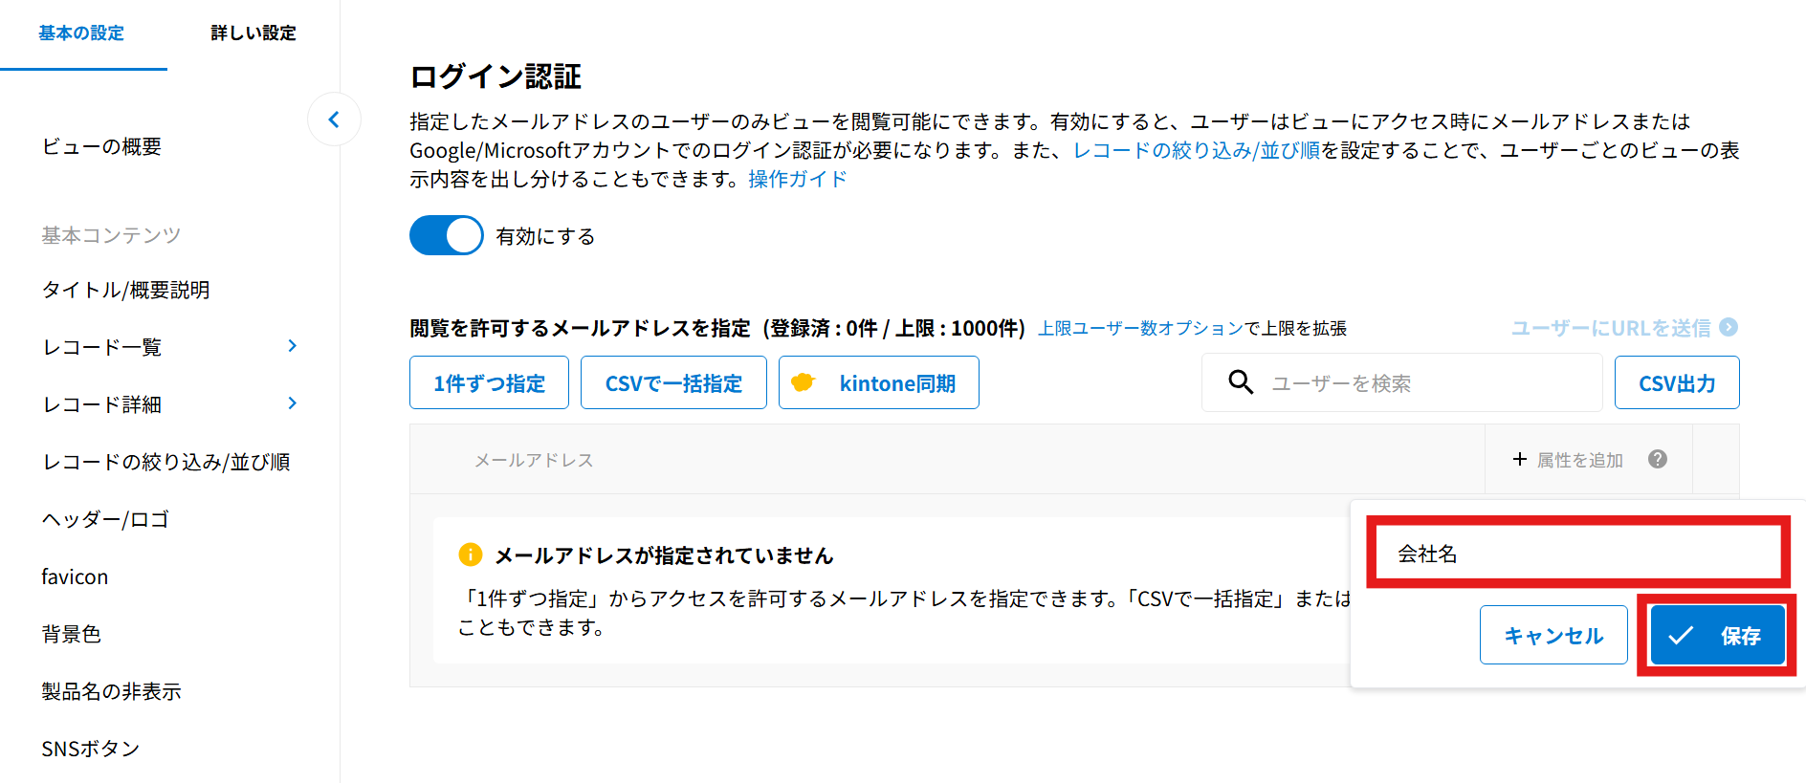
Task: Disable the 有効にする login toggle
Action: [x=447, y=235]
